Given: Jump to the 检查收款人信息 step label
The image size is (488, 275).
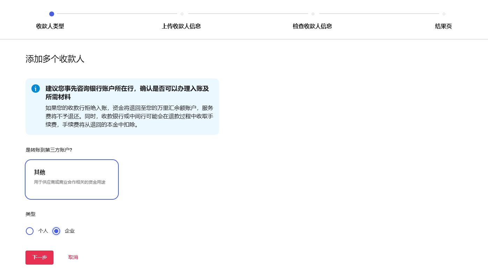Looking at the screenshot, I should coord(312,26).
